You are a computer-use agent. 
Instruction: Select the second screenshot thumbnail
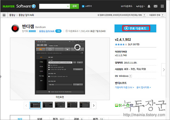pos(48,105)
